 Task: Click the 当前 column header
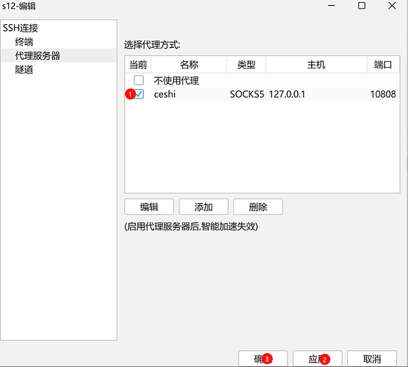click(138, 65)
